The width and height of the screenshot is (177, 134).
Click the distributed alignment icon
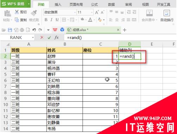click(134, 20)
